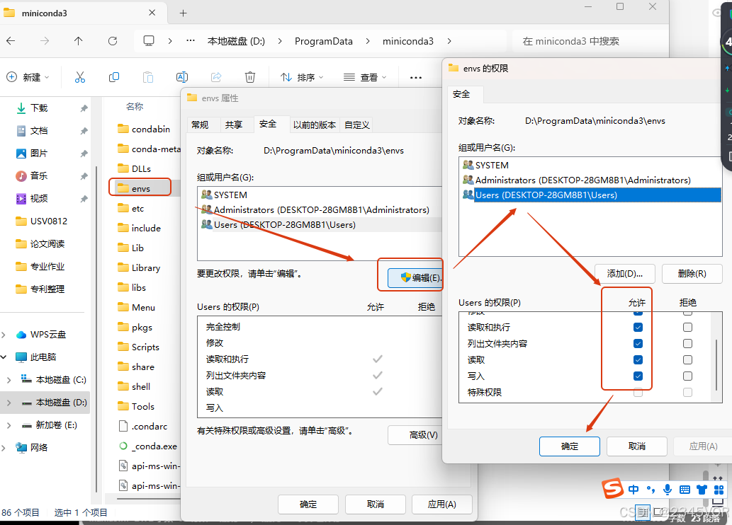The image size is (732, 525).
Task: Open the 查看 dropdown
Action: 364,76
